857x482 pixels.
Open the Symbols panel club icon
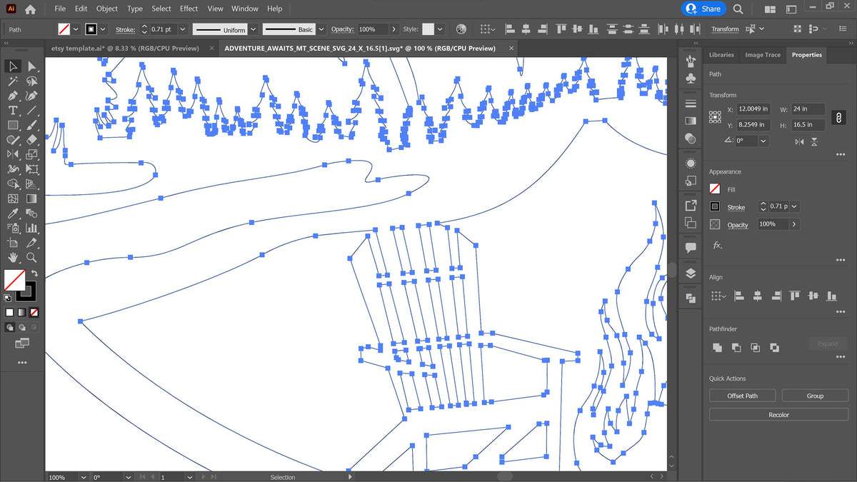click(x=691, y=78)
